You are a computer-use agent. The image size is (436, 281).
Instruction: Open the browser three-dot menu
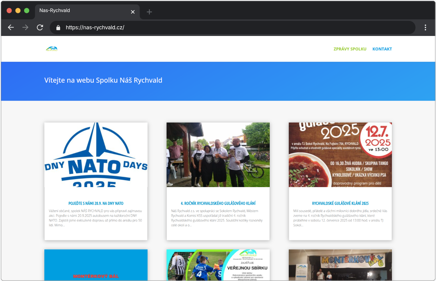[x=425, y=27]
